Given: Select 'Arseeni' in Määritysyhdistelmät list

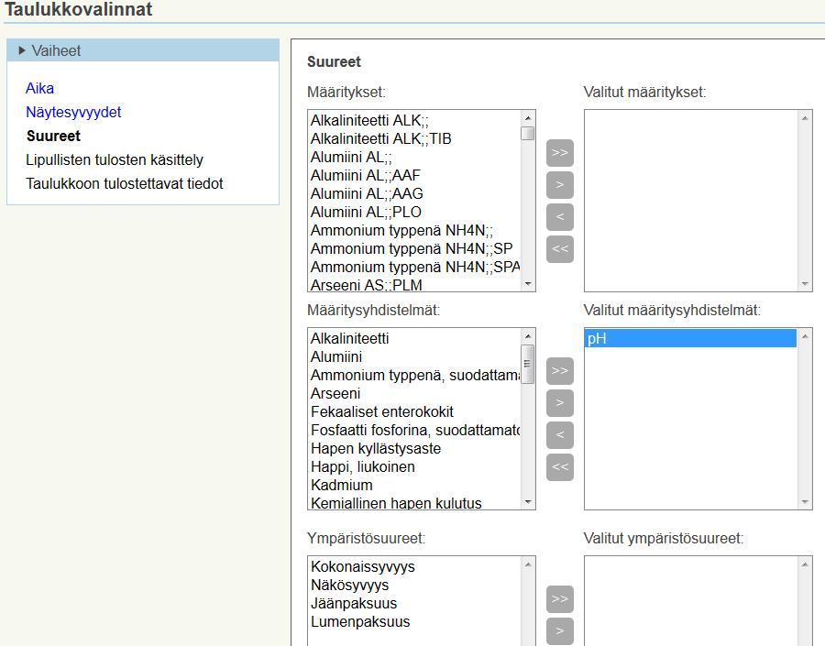Looking at the screenshot, I should 414,393.
